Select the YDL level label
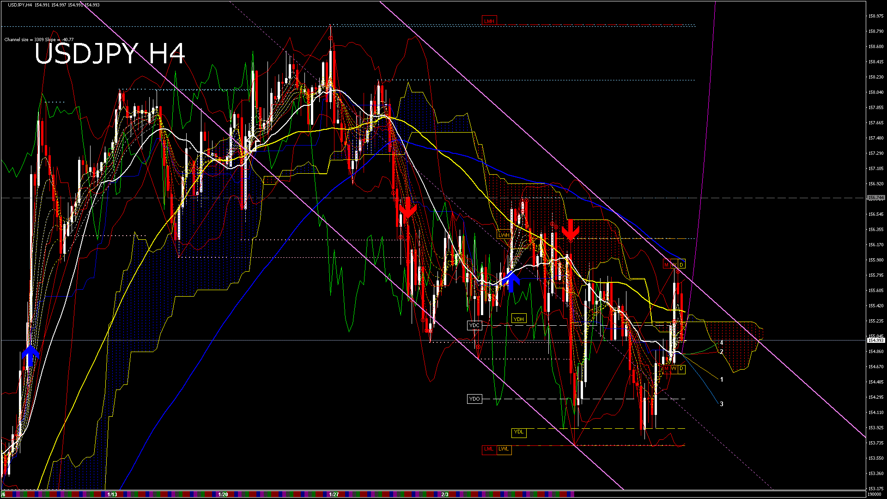Image resolution: width=887 pixels, height=499 pixels. point(519,432)
